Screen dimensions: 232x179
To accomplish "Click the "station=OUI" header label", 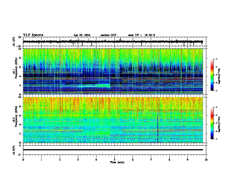I will [108, 35].
